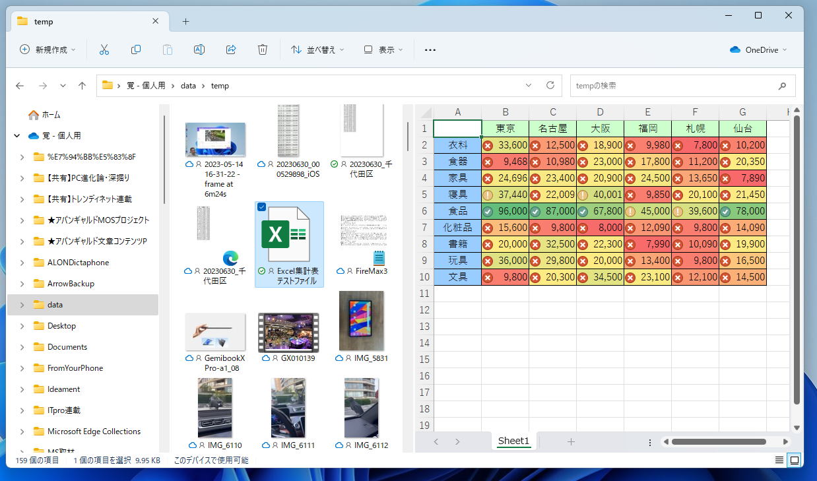The image size is (817, 481).
Task: Switch to details view icon in status bar
Action: click(x=779, y=460)
